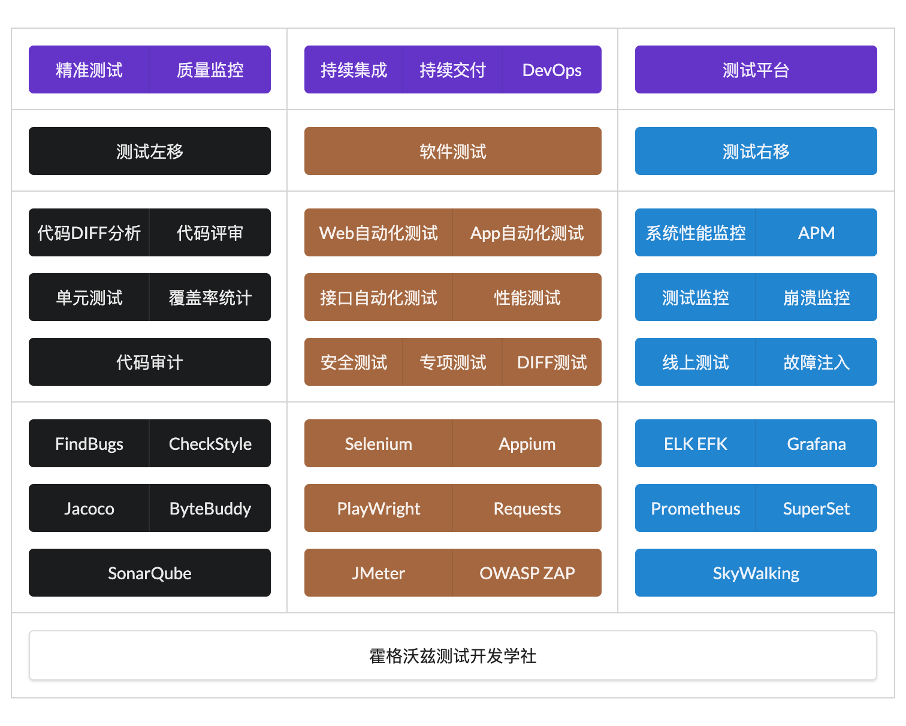The width and height of the screenshot is (906, 726).
Task: Select the 质量监控 button
Action: (210, 69)
